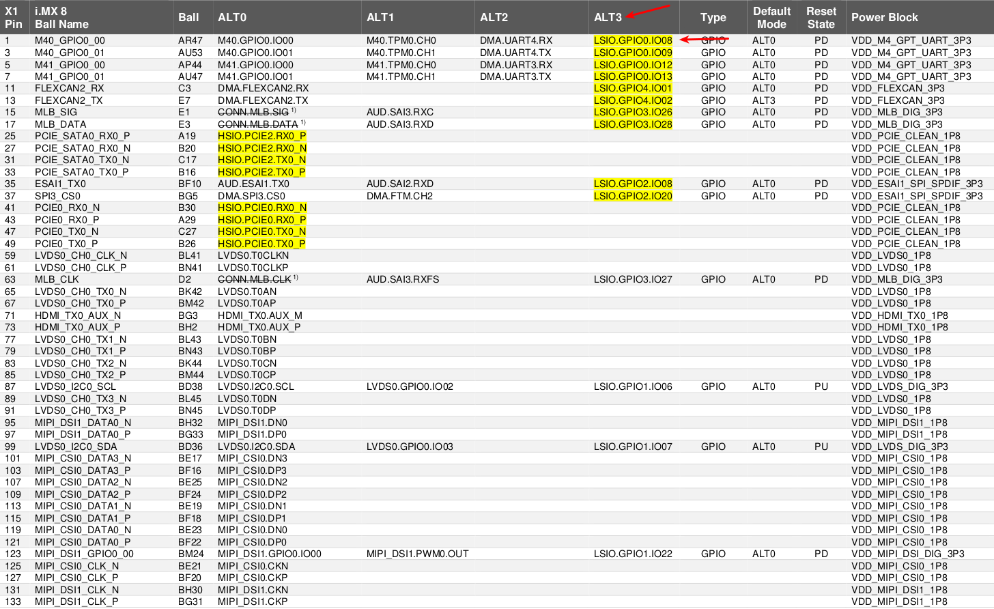Click the struck-through CONN.MLB.SIG cell
994x609 pixels.
click(253, 112)
